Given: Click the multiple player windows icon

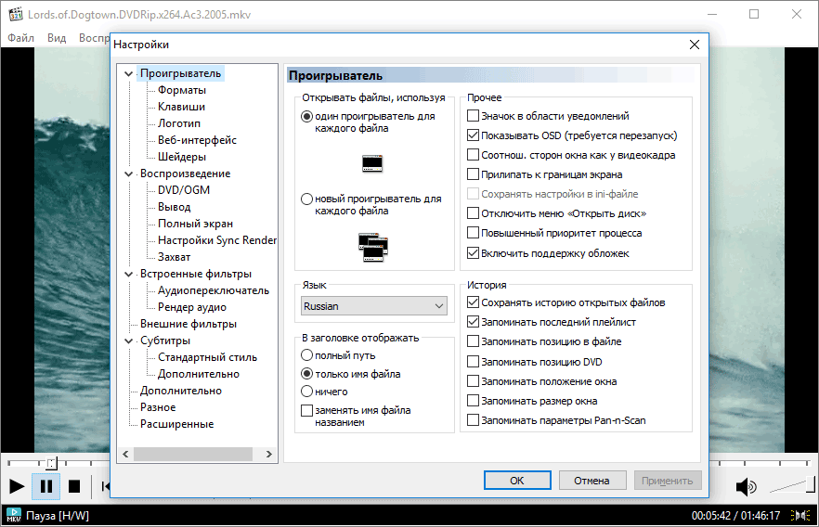Looking at the screenshot, I should pyautogui.click(x=371, y=247).
